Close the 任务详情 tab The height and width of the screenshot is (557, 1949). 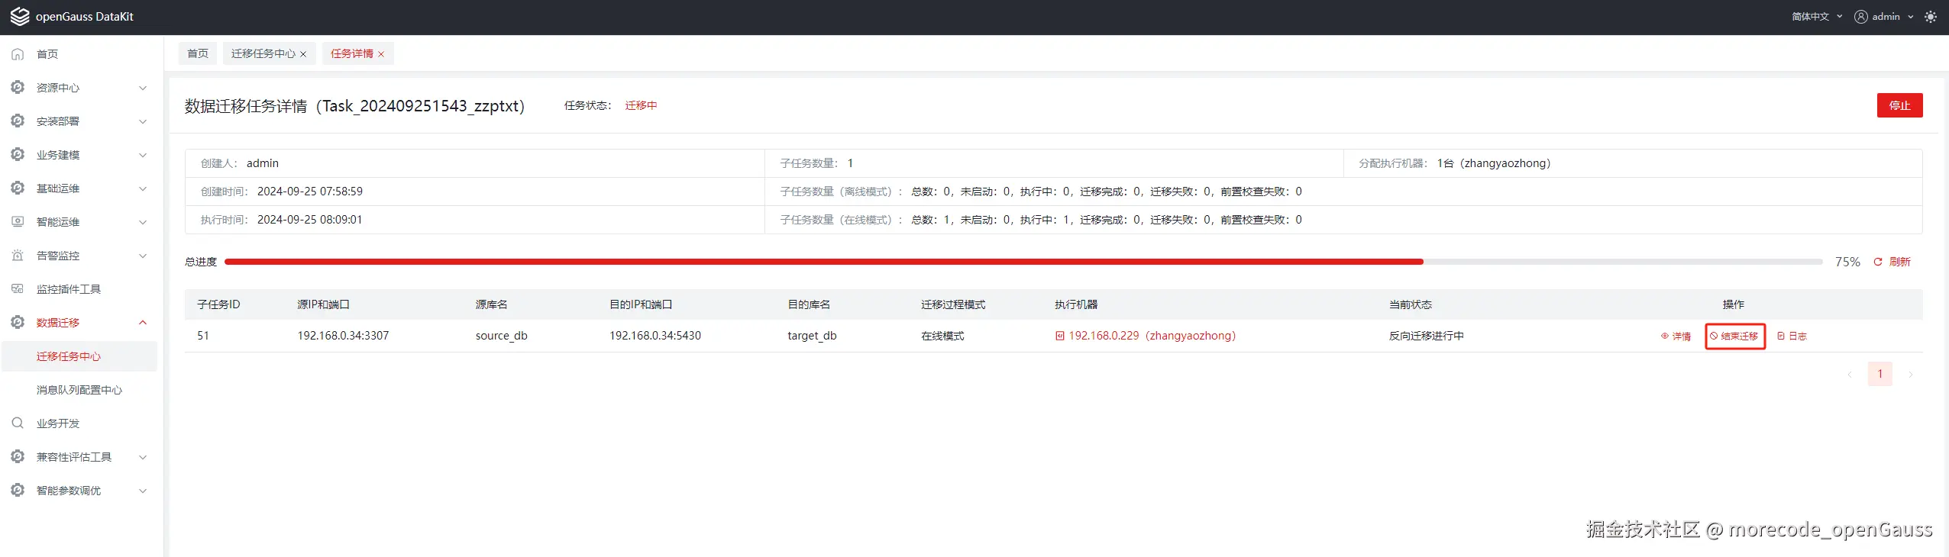(x=381, y=54)
